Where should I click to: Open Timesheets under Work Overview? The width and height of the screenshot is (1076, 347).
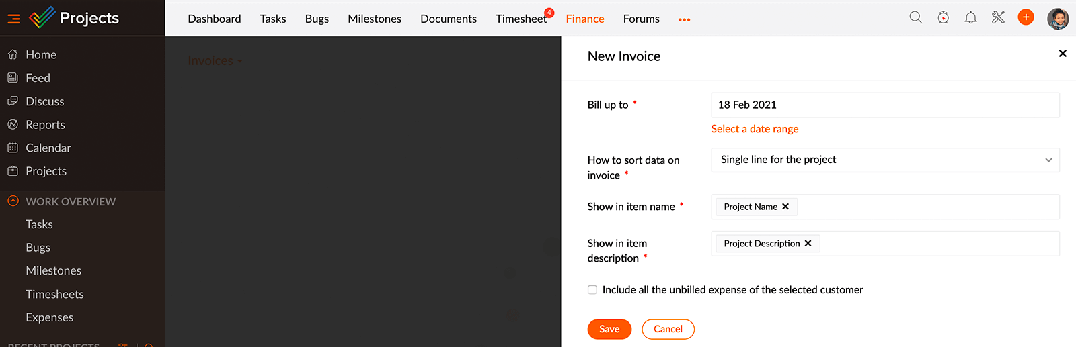tap(54, 294)
